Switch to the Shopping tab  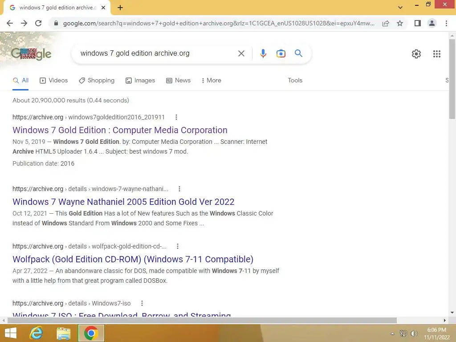(97, 81)
